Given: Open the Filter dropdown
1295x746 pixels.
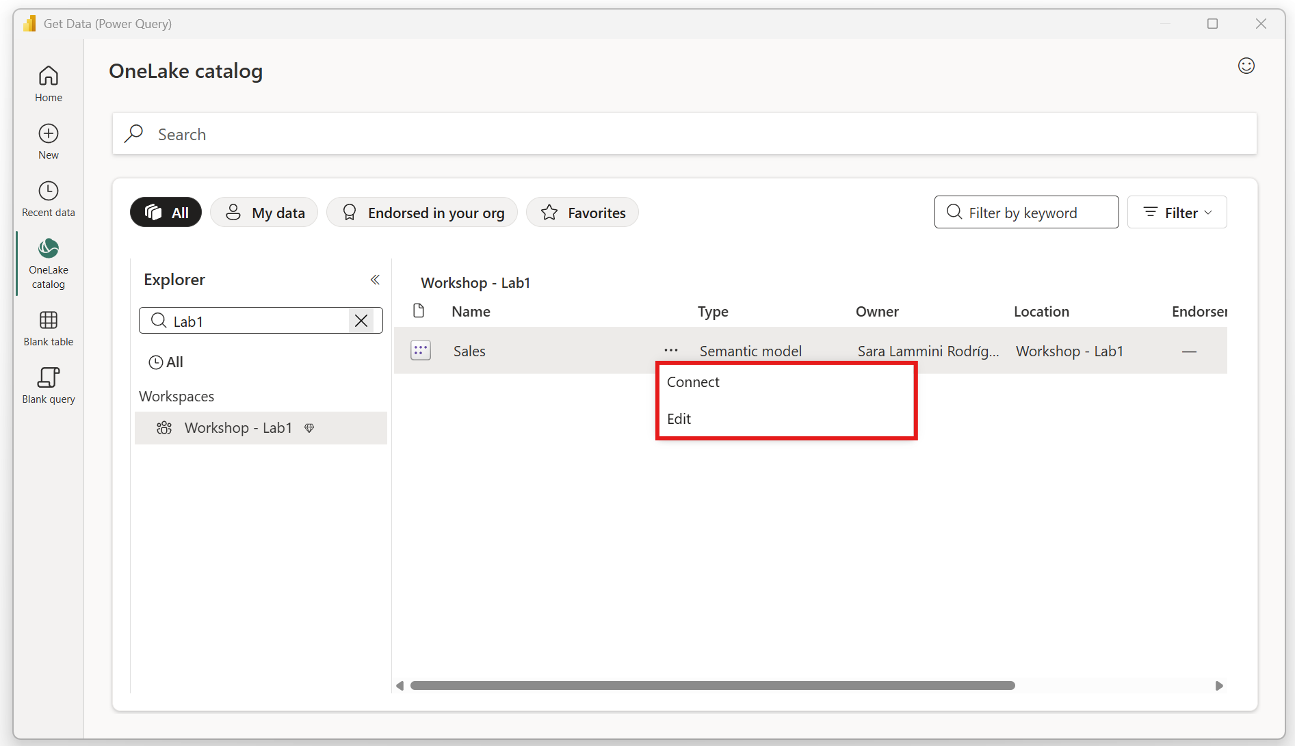Looking at the screenshot, I should pyautogui.click(x=1177, y=213).
